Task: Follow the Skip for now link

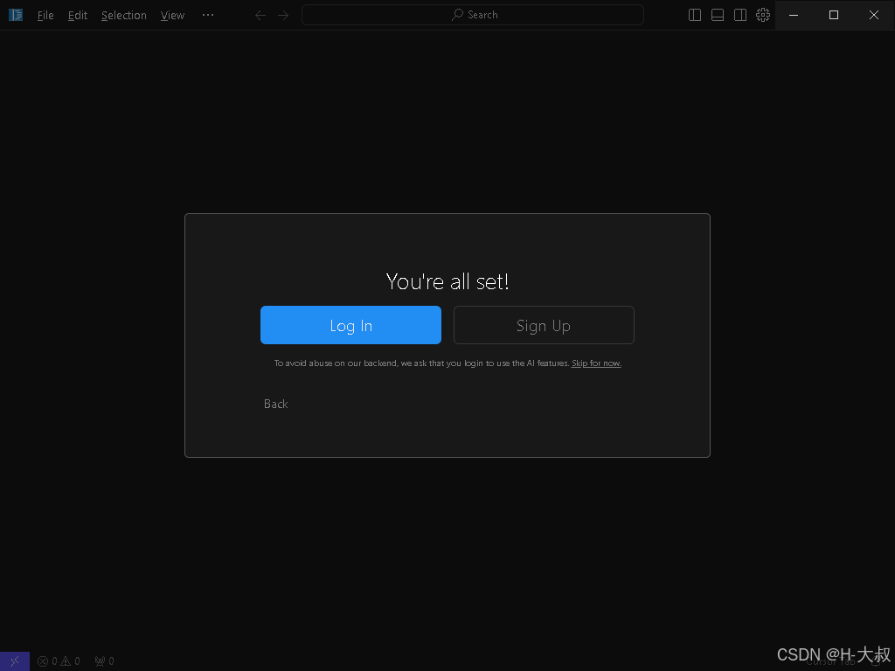Action: [596, 363]
